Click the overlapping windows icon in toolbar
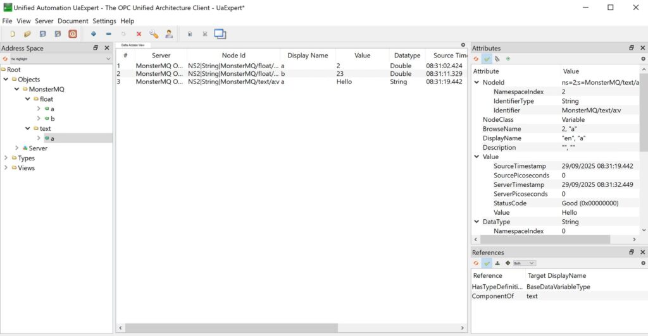Screen dimensions: 648x336 point(220,34)
